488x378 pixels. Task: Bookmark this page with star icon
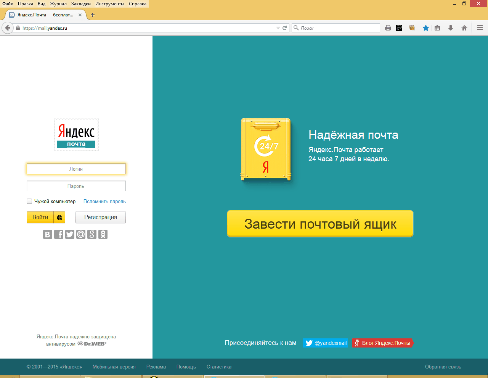click(426, 28)
